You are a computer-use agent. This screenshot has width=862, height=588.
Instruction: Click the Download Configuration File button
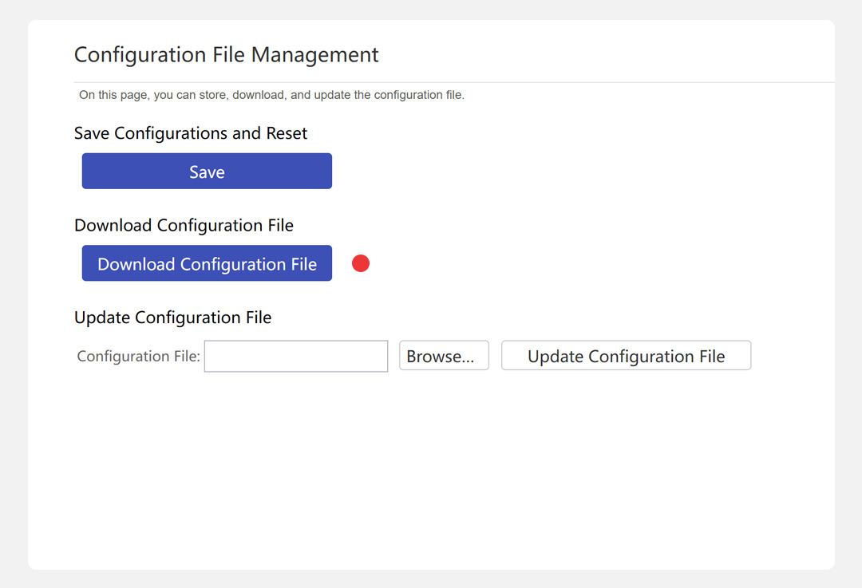(207, 263)
